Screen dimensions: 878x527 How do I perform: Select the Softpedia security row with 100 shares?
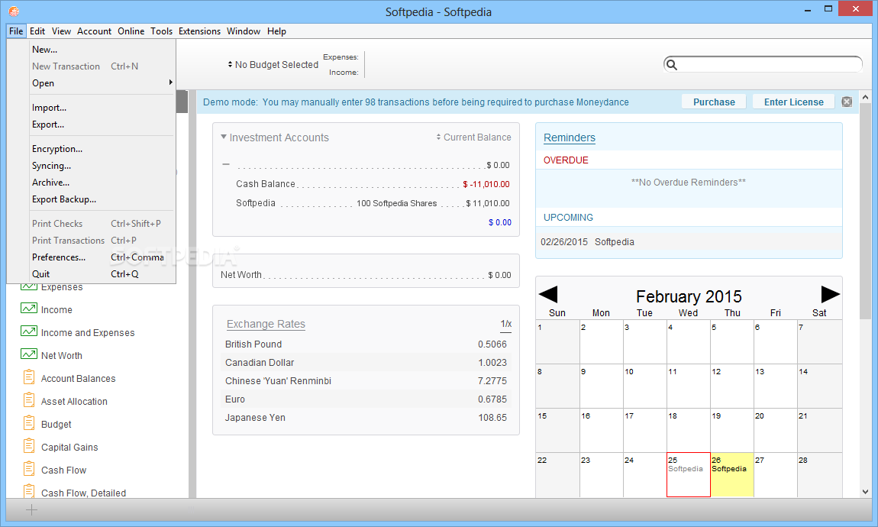point(373,203)
